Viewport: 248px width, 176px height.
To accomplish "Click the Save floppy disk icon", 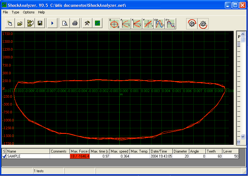I will pyautogui.click(x=40, y=23).
